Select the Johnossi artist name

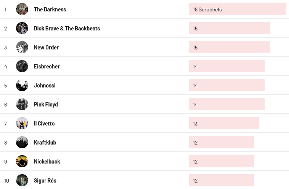tap(45, 86)
